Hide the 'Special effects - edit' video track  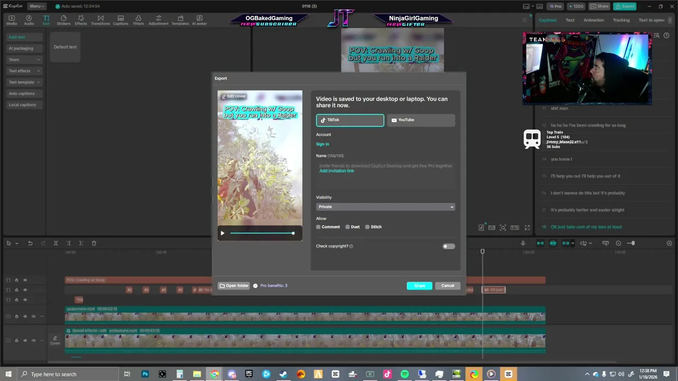point(25,340)
